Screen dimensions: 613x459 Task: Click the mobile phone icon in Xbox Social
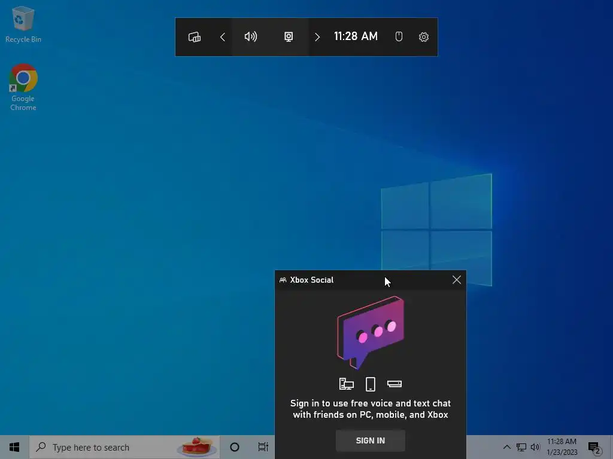(370, 384)
